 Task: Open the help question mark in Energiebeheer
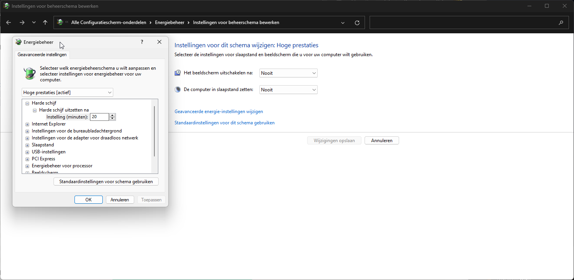point(142,42)
